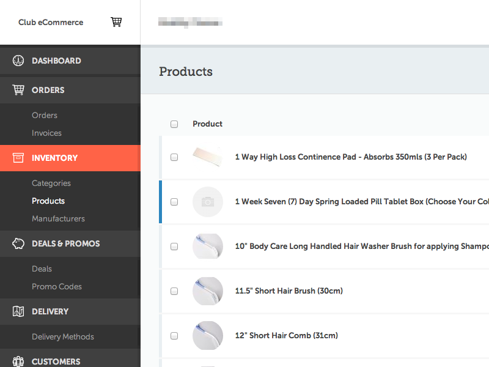Click the Orders shopping cart icon in sidebar
Viewport: 489px width, 367px height.
click(18, 89)
